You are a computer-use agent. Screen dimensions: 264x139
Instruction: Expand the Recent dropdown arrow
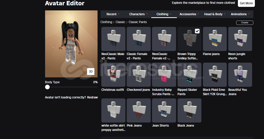point(119,14)
